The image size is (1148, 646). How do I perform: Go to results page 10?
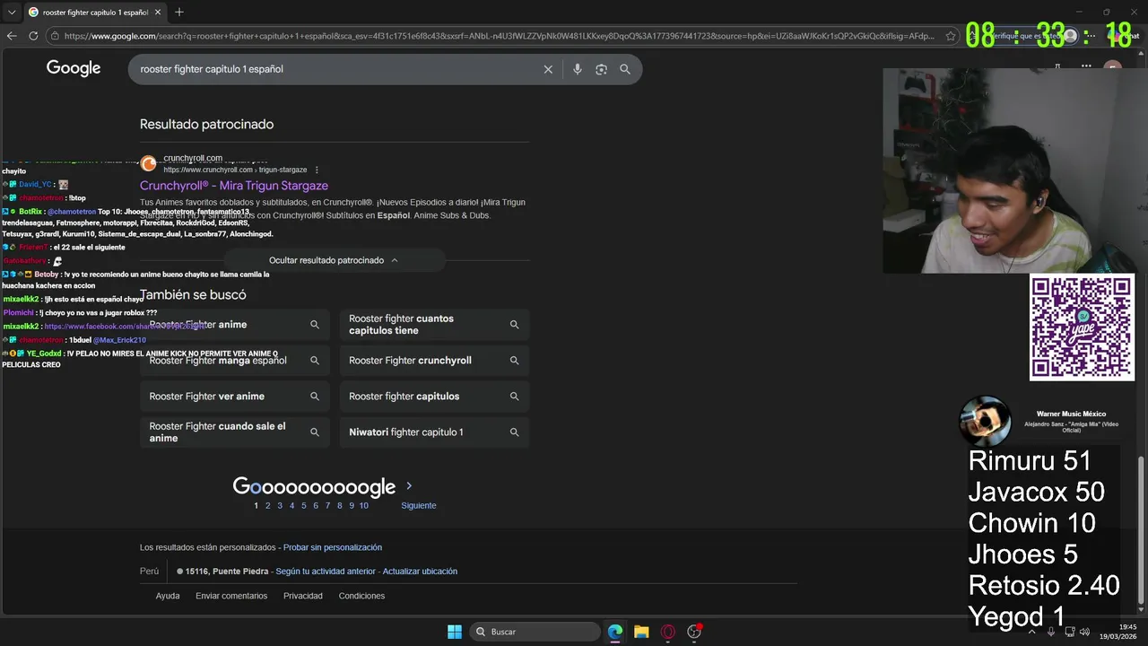(363, 506)
